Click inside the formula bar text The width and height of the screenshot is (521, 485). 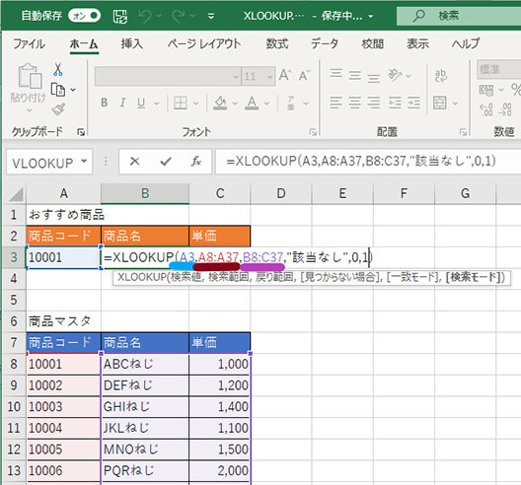(x=361, y=162)
